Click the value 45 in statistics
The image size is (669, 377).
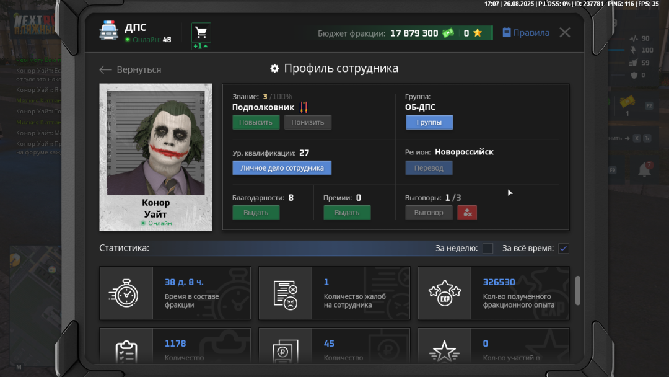pos(329,344)
